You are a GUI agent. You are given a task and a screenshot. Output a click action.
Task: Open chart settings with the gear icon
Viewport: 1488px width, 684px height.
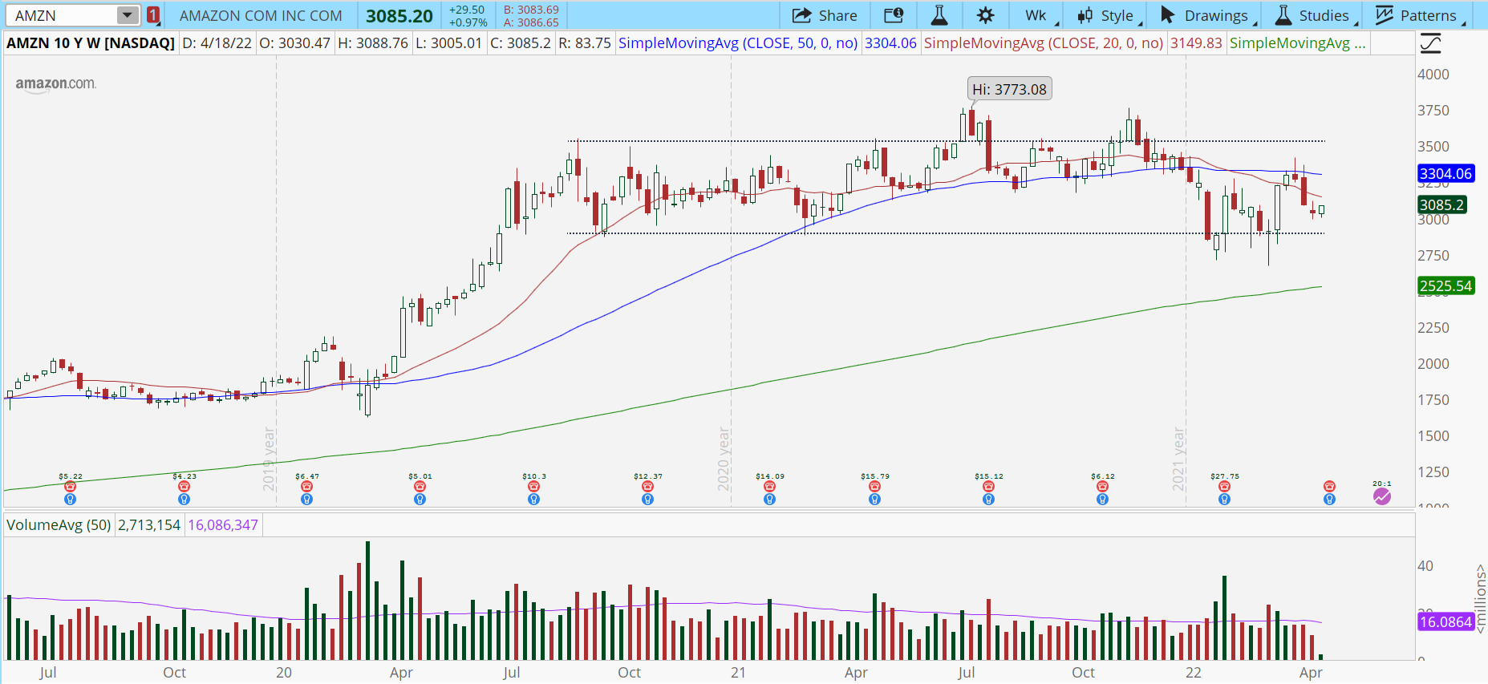click(x=986, y=15)
